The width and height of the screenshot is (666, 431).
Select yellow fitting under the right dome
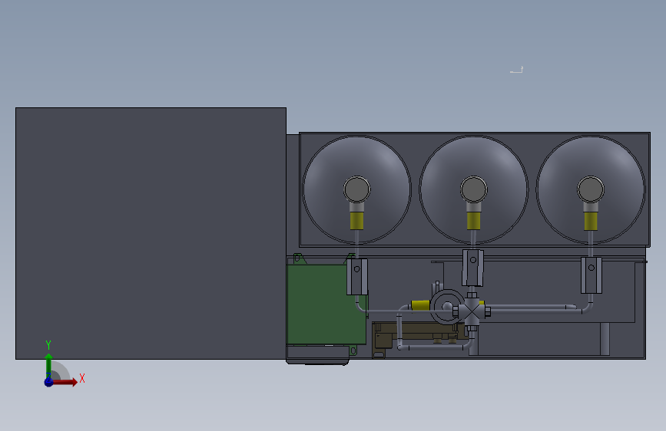click(x=591, y=221)
